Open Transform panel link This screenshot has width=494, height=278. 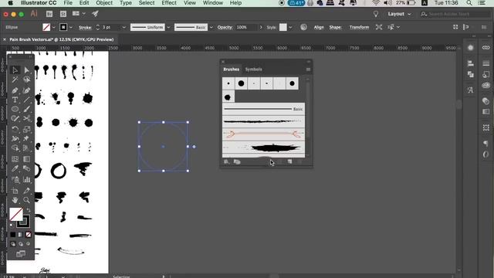point(359,28)
